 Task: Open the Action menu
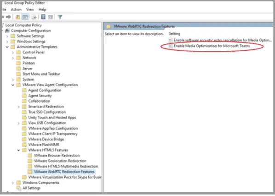coord(16,10)
